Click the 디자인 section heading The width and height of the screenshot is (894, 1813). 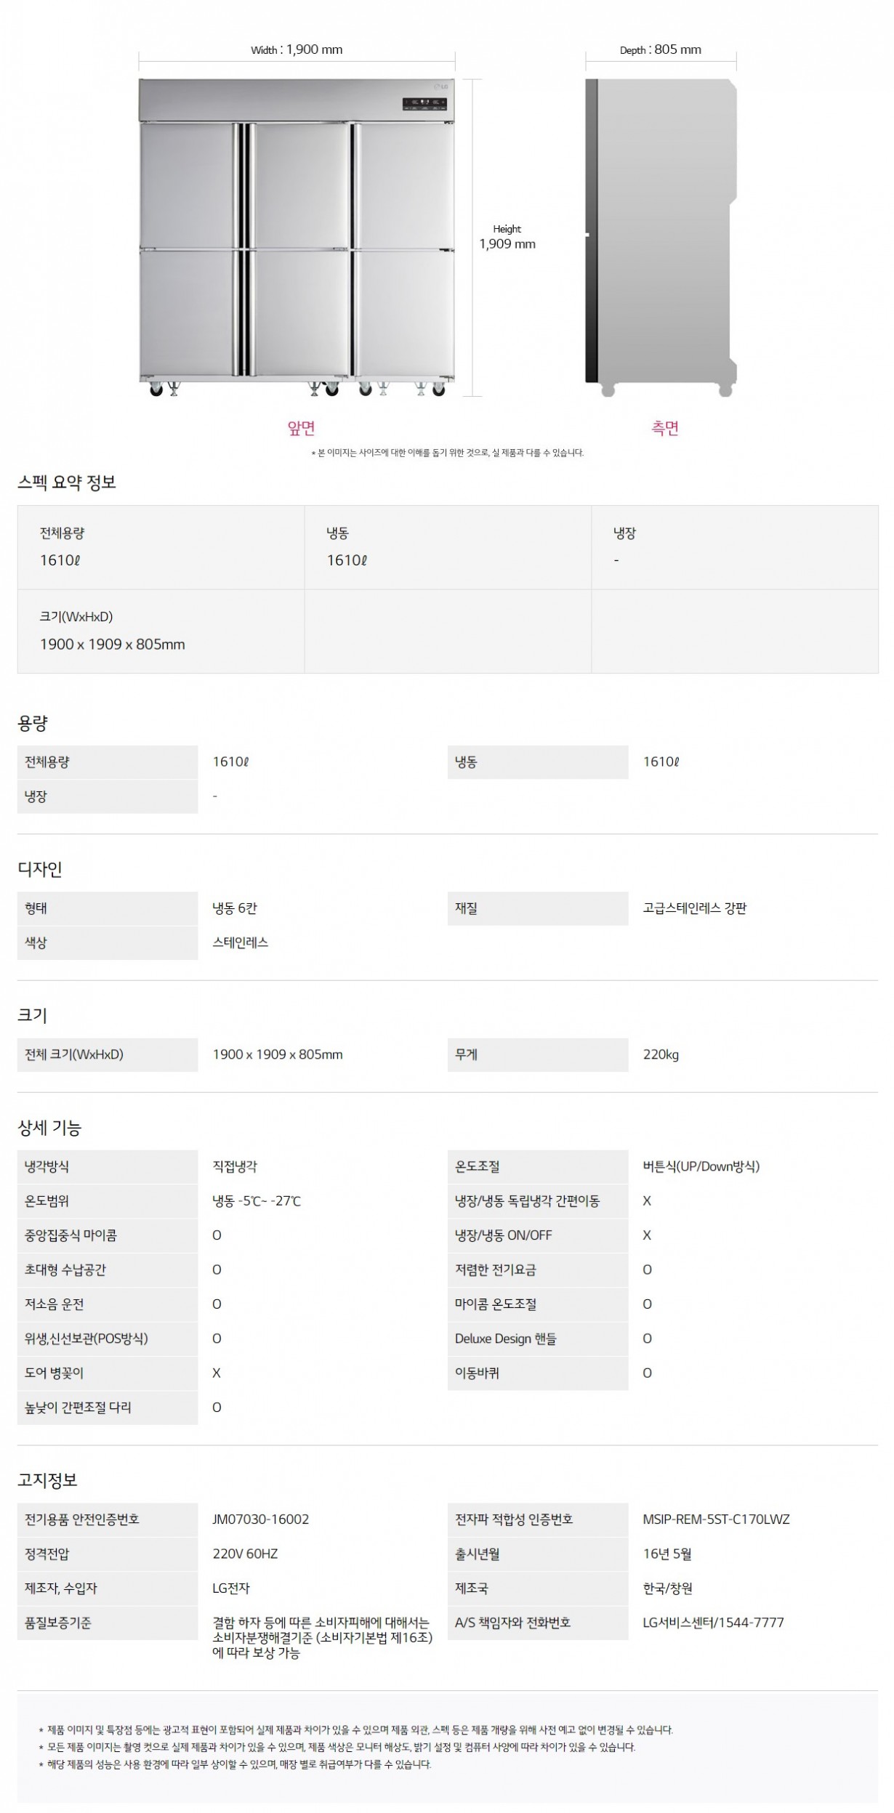coord(40,869)
